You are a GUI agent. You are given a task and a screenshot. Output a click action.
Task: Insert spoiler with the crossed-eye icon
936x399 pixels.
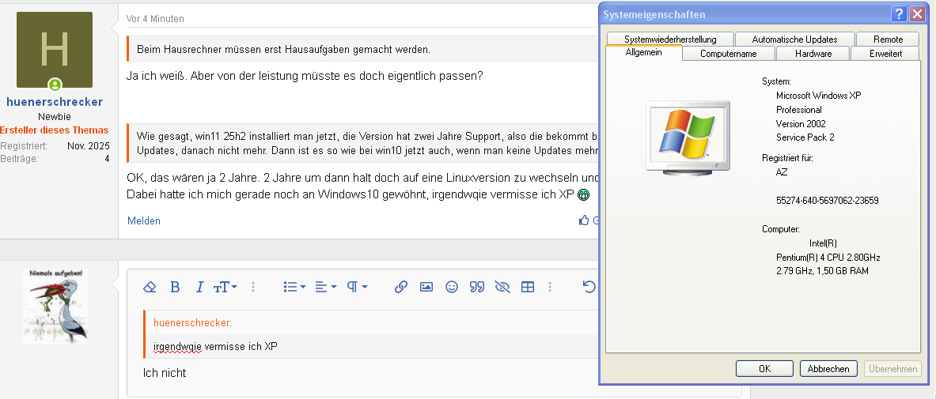coord(502,287)
